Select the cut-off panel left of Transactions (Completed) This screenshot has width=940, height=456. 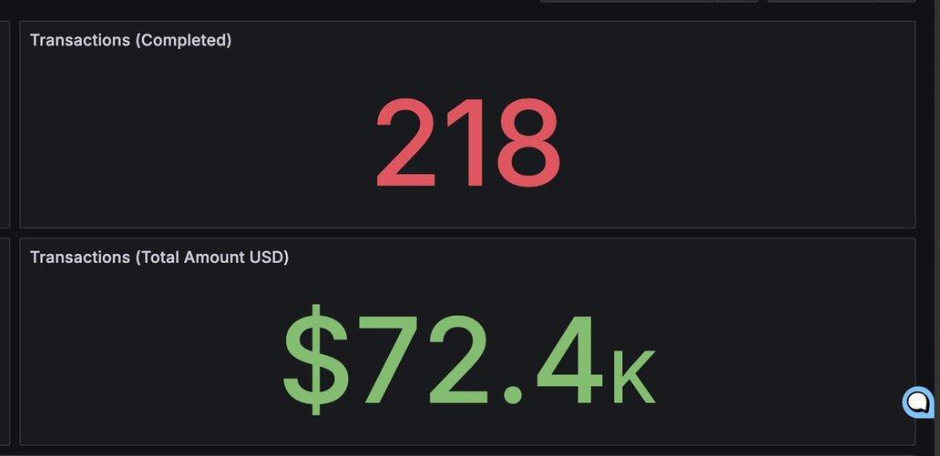[5, 125]
